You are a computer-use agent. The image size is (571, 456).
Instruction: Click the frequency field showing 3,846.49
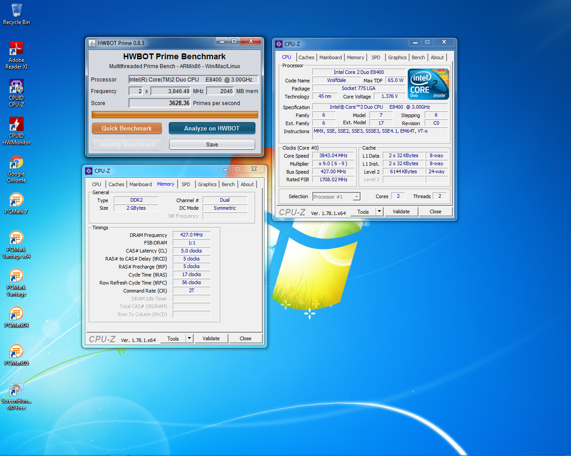171,91
